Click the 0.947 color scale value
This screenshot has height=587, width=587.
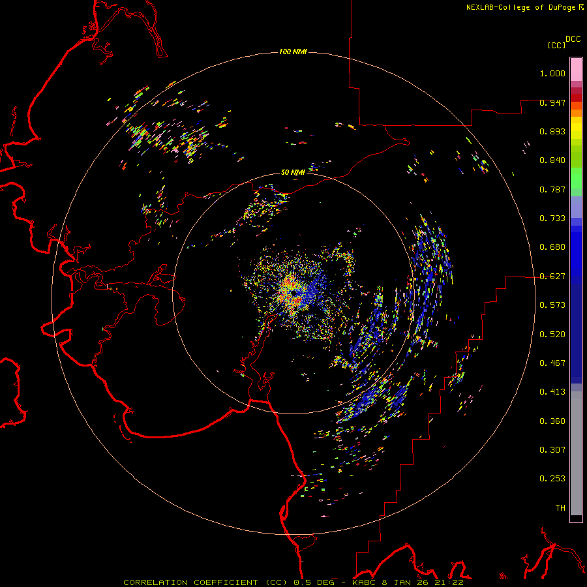pos(552,102)
